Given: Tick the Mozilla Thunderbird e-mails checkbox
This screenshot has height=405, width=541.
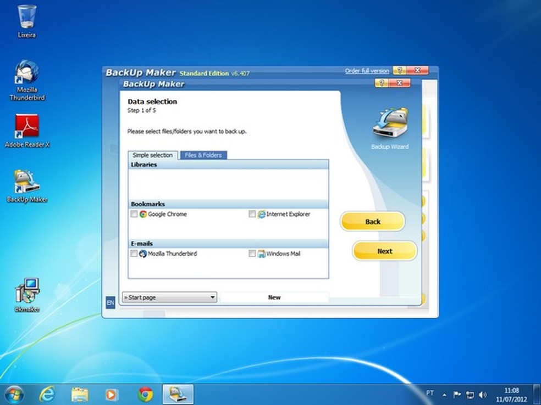Looking at the screenshot, I should [134, 254].
